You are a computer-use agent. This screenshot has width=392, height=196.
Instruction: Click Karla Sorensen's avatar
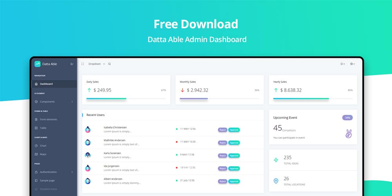coord(88,155)
